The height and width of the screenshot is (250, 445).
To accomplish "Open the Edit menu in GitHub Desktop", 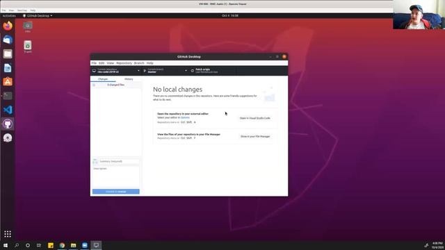I will pyautogui.click(x=102, y=63).
